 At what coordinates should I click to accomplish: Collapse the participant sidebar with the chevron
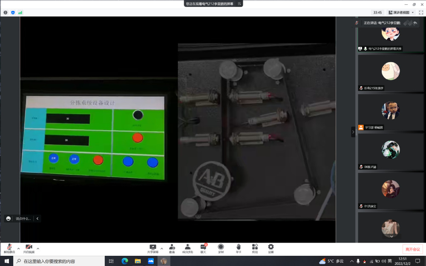coord(353,132)
